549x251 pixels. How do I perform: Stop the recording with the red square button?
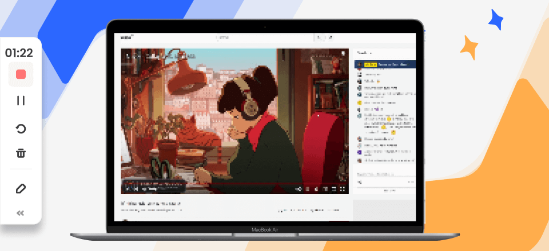click(x=21, y=74)
